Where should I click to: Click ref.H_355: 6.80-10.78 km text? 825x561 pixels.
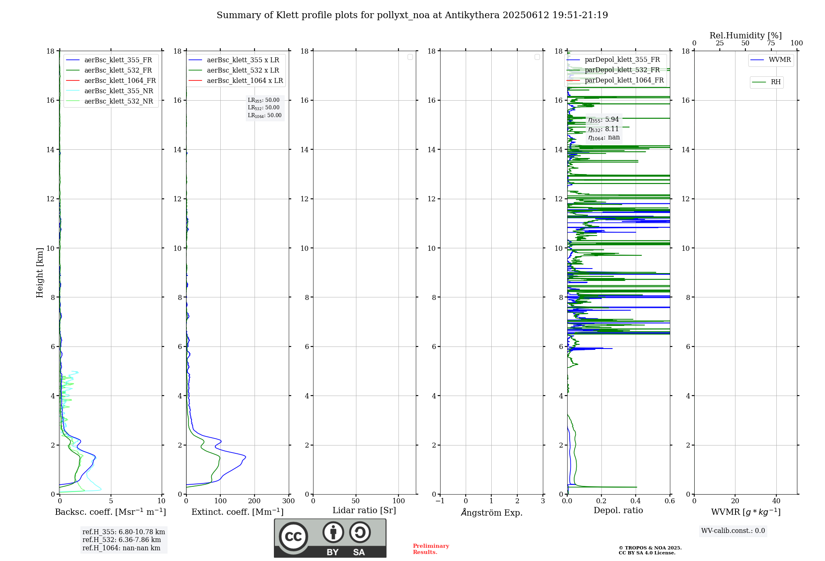click(x=124, y=532)
